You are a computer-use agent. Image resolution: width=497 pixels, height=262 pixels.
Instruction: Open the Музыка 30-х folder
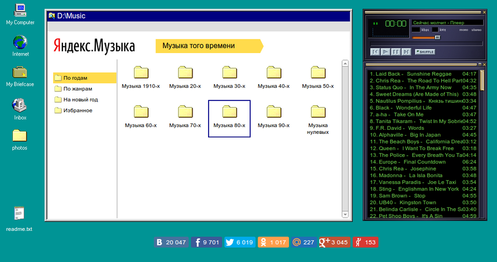(229, 77)
